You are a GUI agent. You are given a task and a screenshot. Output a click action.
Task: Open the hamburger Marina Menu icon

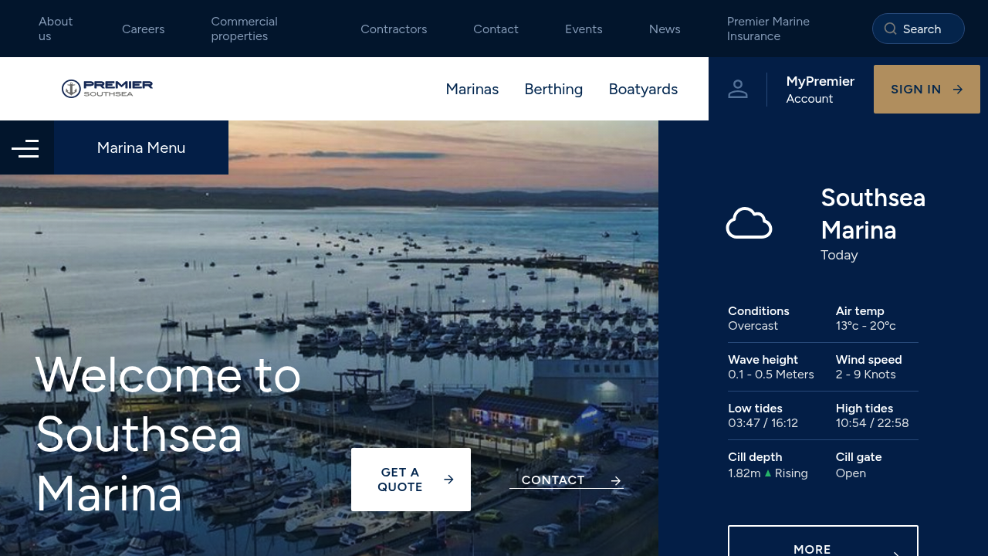coord(25,148)
